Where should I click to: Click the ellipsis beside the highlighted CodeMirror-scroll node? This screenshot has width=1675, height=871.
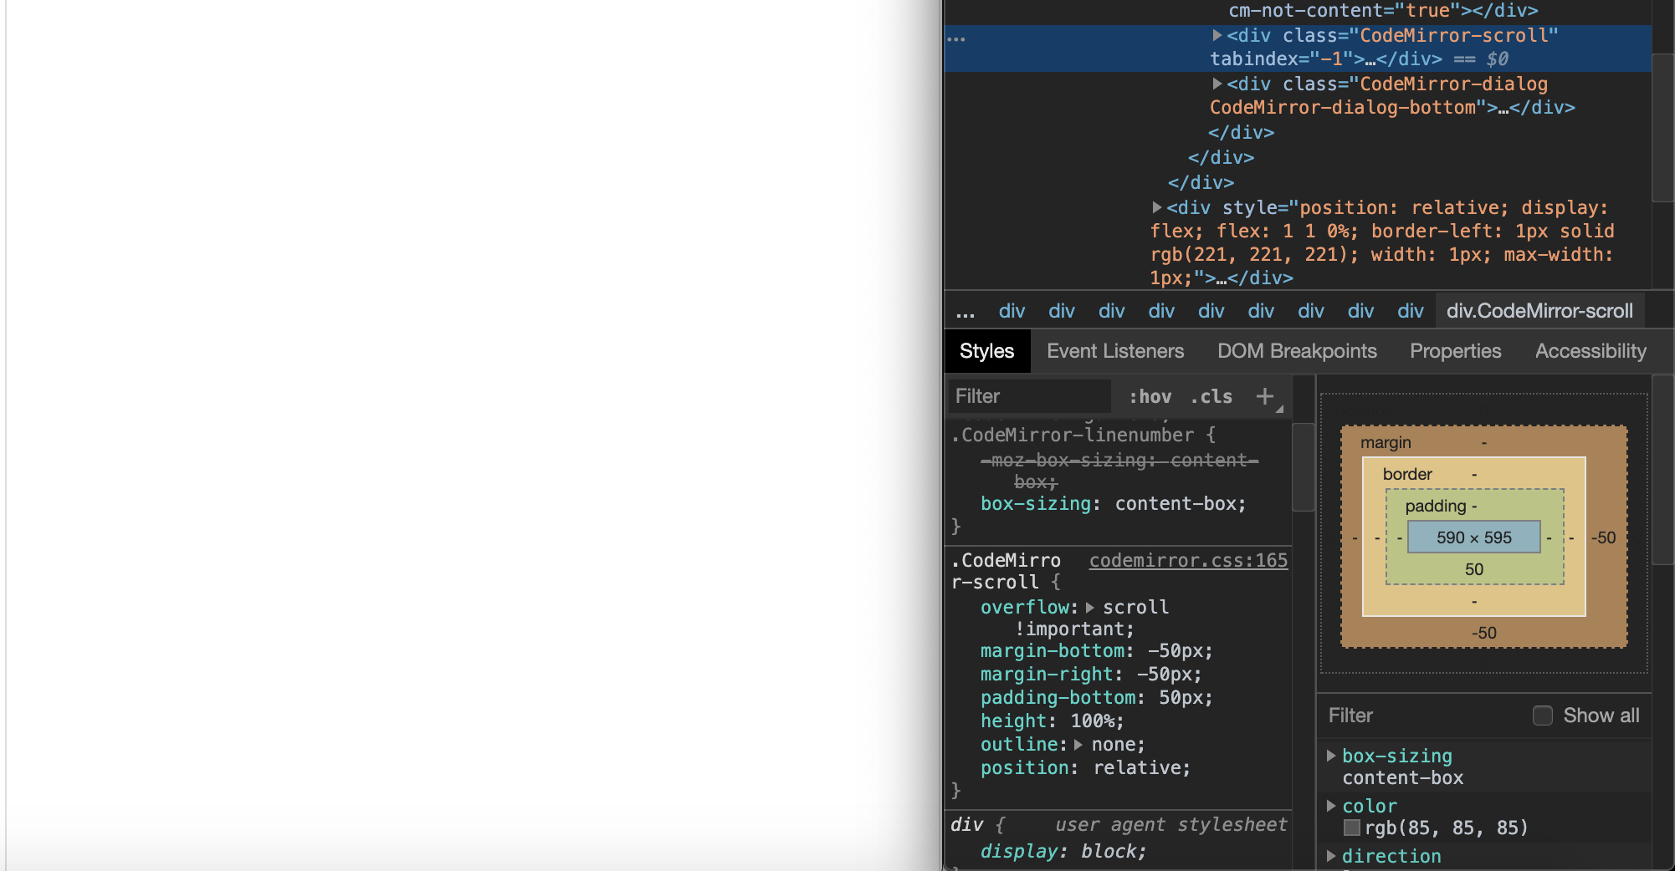coord(956,38)
